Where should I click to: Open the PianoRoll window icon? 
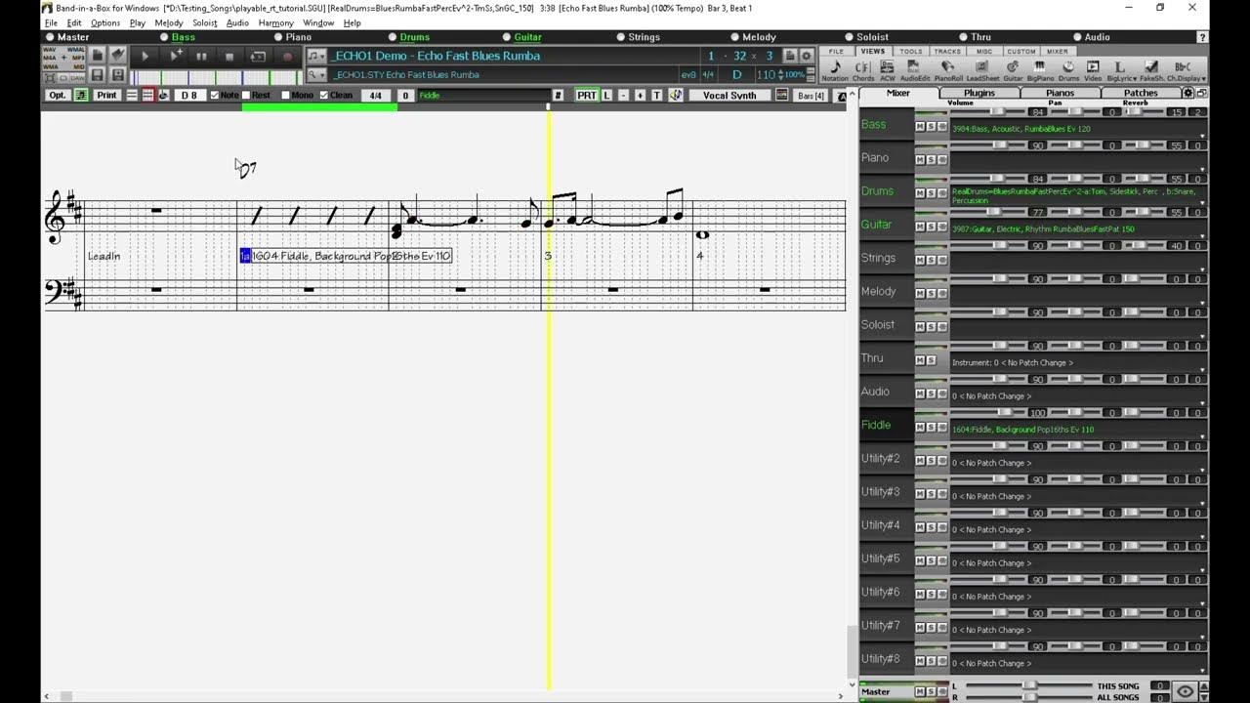(x=948, y=71)
